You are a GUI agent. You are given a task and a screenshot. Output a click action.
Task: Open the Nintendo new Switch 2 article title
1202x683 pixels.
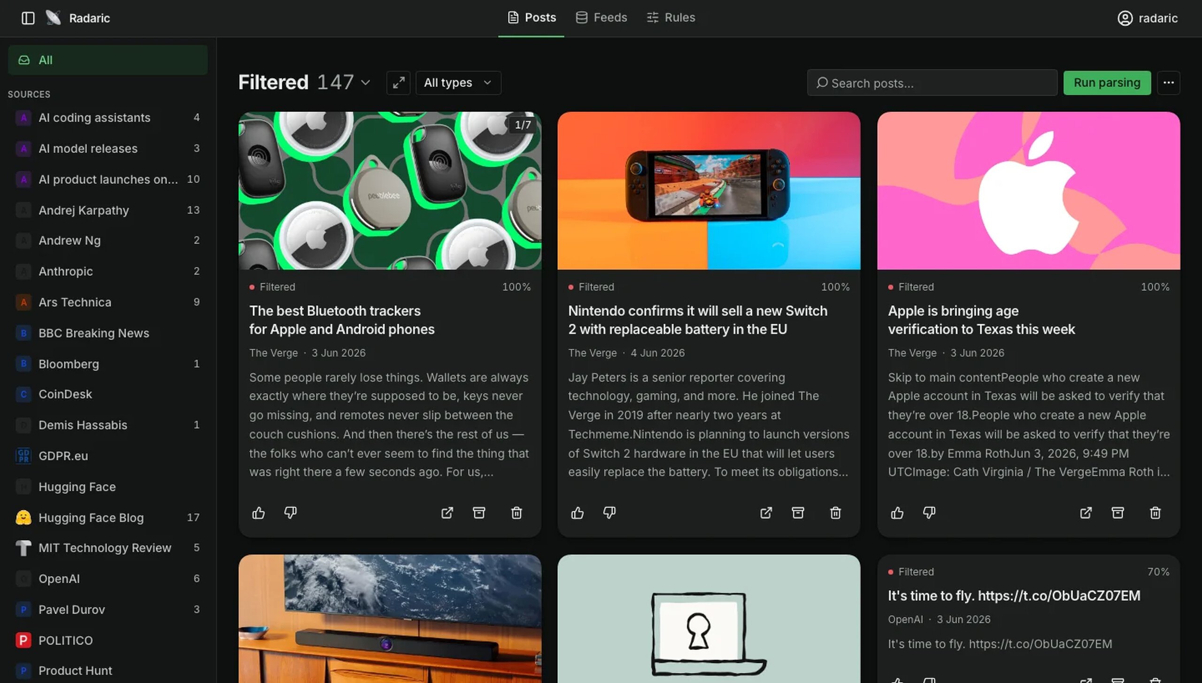[x=698, y=320]
